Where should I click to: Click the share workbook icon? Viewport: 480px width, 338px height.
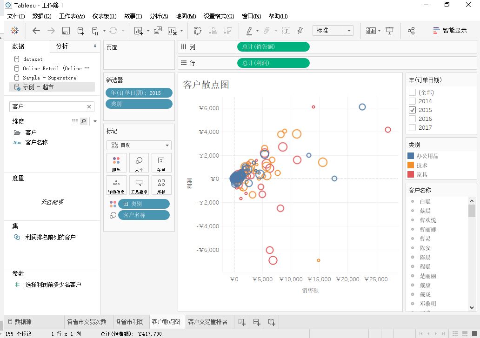411,31
